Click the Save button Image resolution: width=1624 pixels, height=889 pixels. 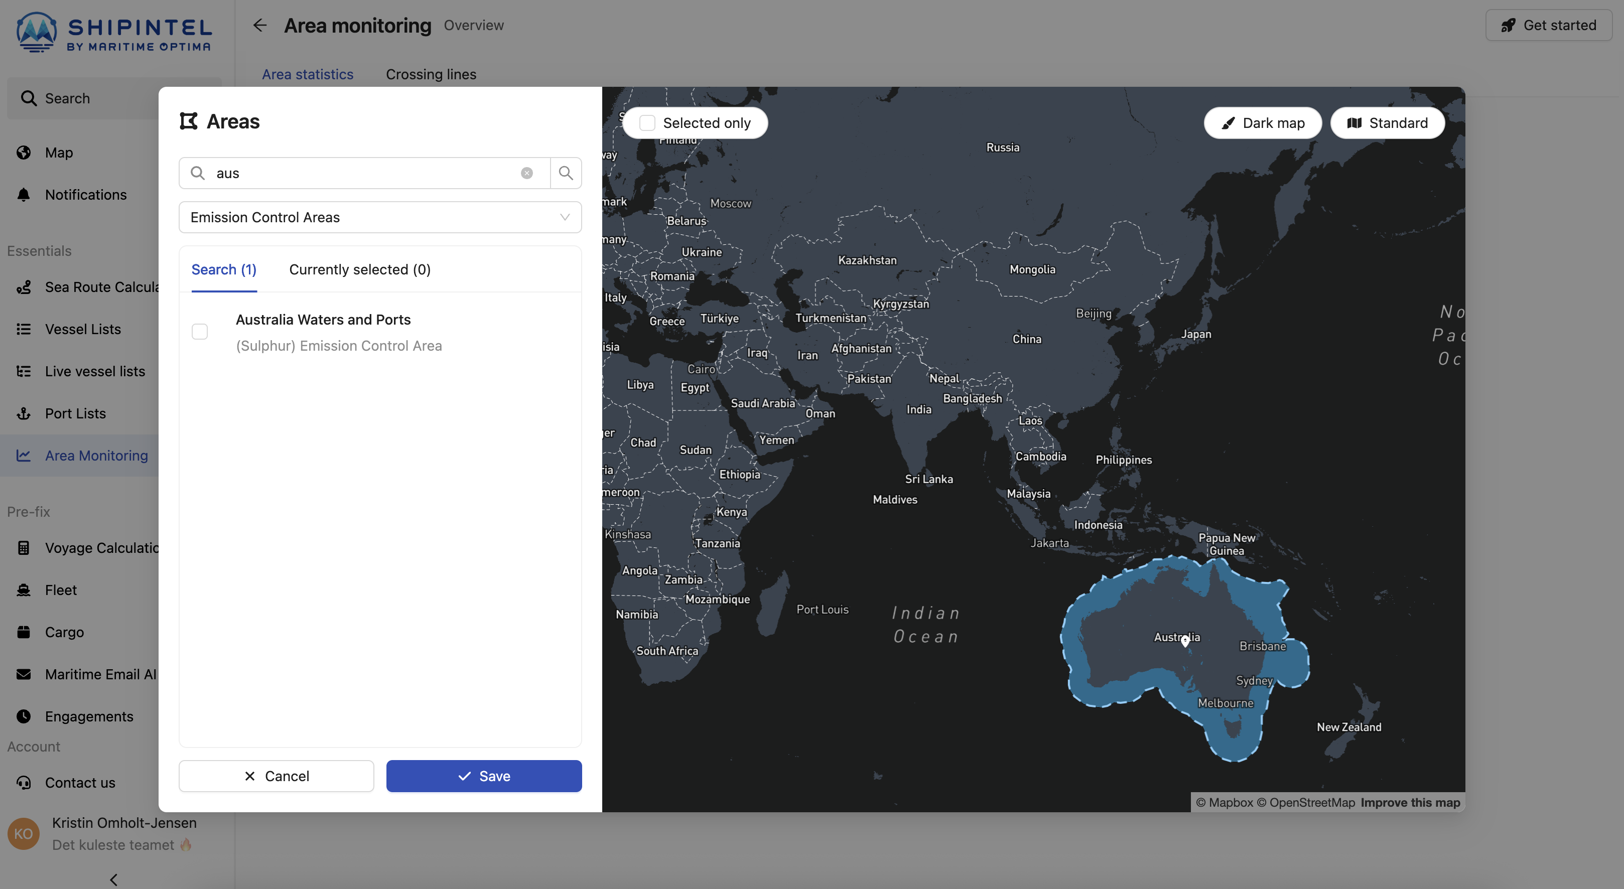[x=484, y=776]
